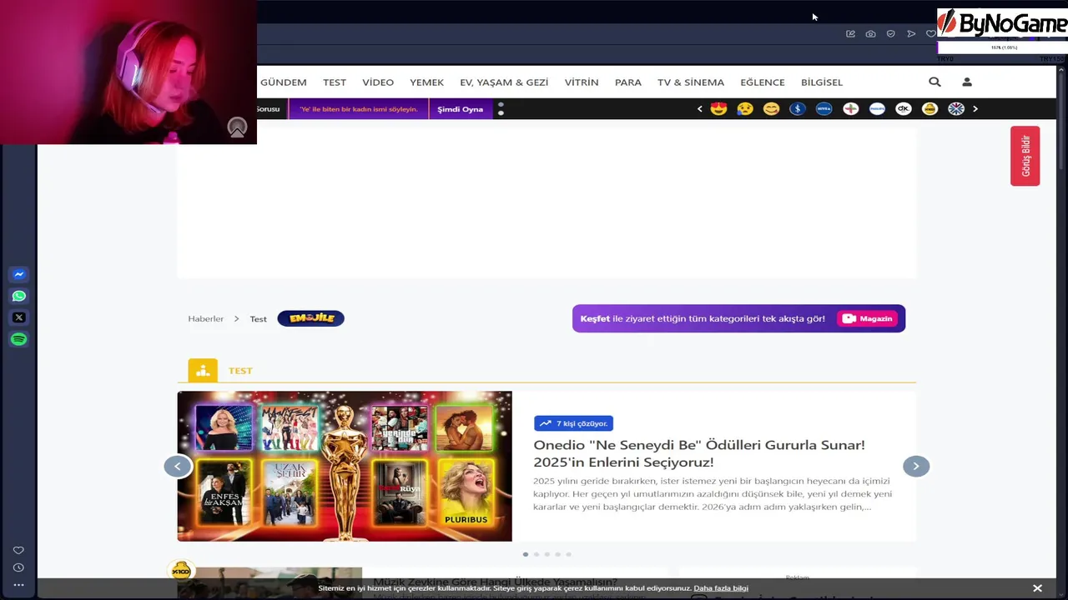Select the heart-eyes emoji
This screenshot has width=1068, height=600.
click(718, 109)
